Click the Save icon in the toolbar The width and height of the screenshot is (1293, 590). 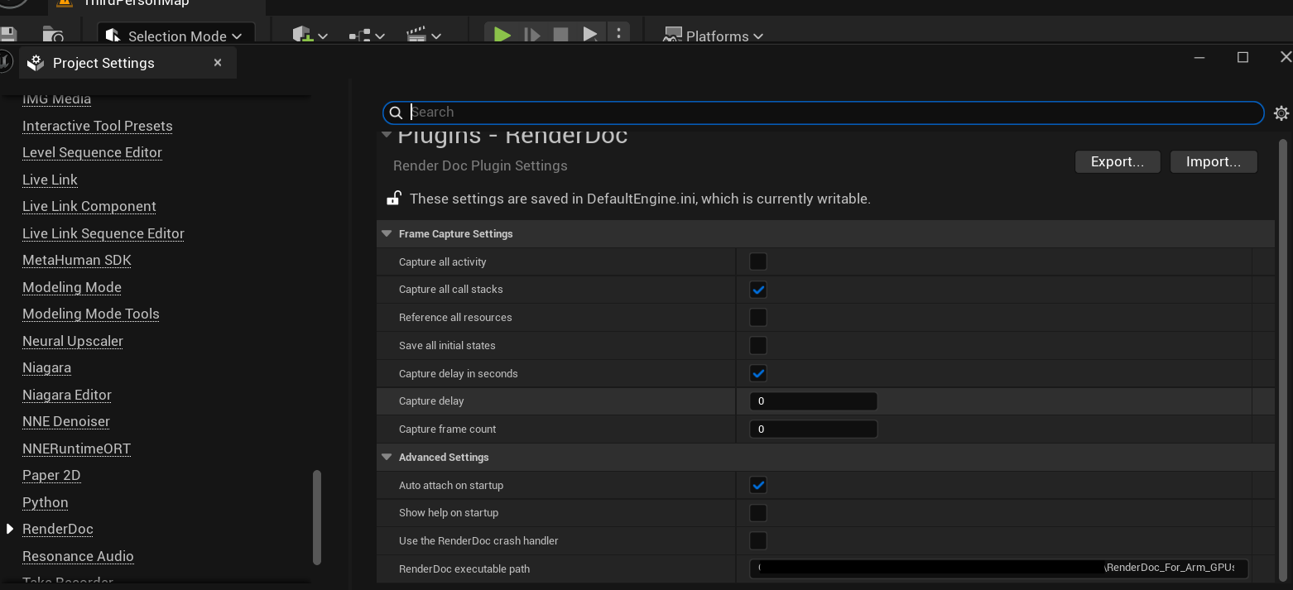tap(7, 35)
